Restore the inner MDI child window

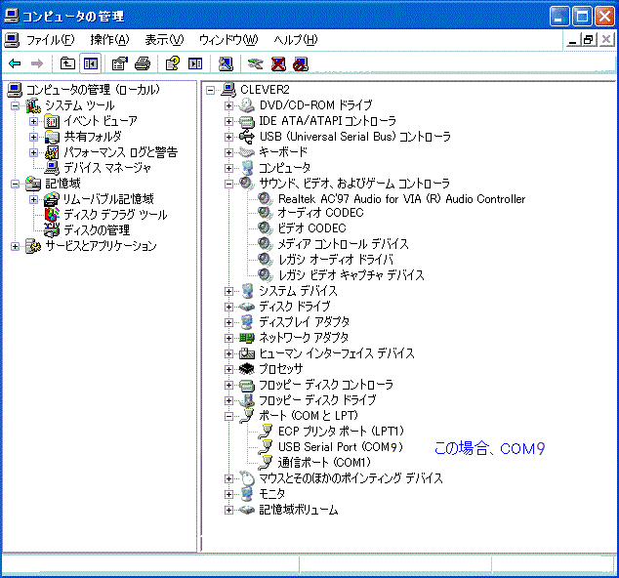588,40
